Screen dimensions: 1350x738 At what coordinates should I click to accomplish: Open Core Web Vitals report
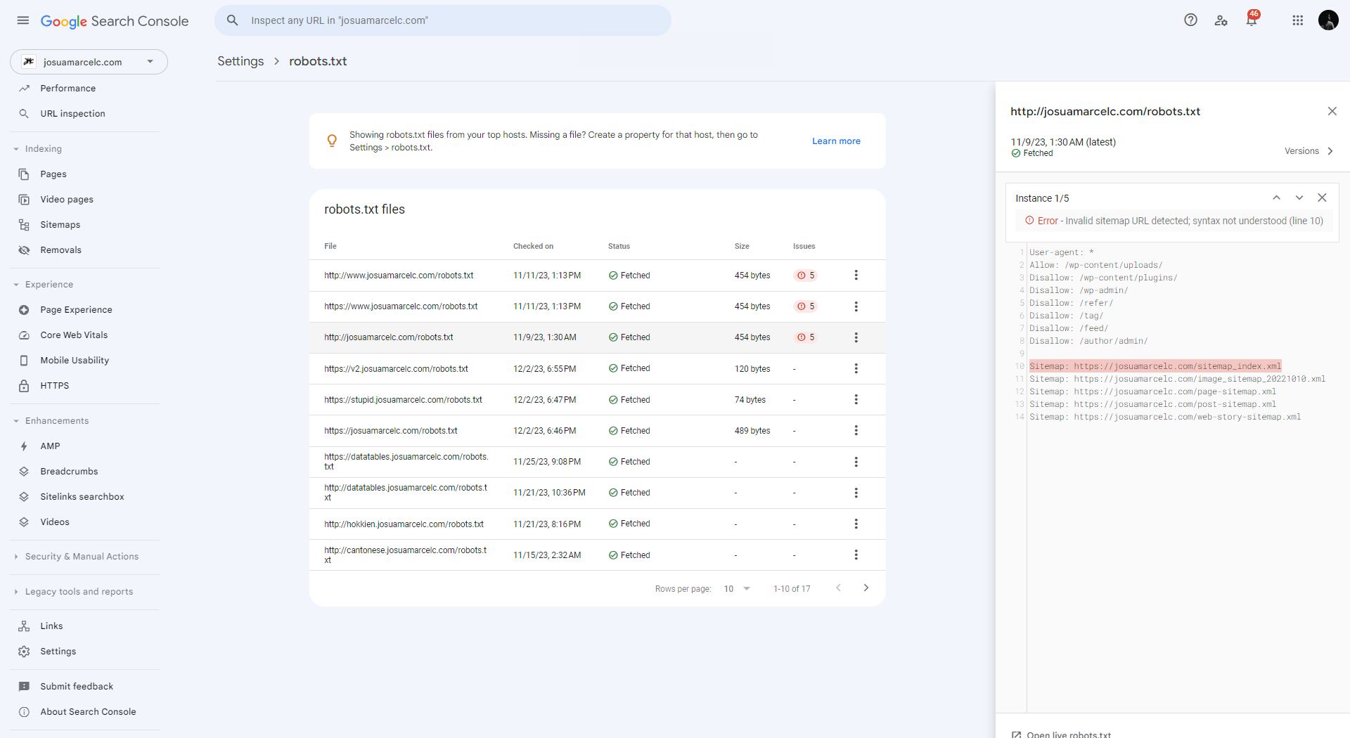[74, 335]
